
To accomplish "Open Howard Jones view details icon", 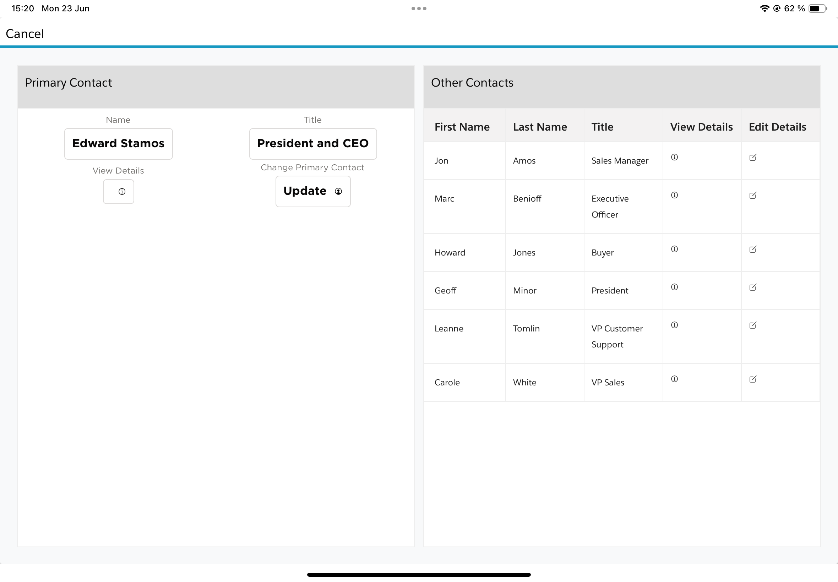I will click(x=674, y=249).
